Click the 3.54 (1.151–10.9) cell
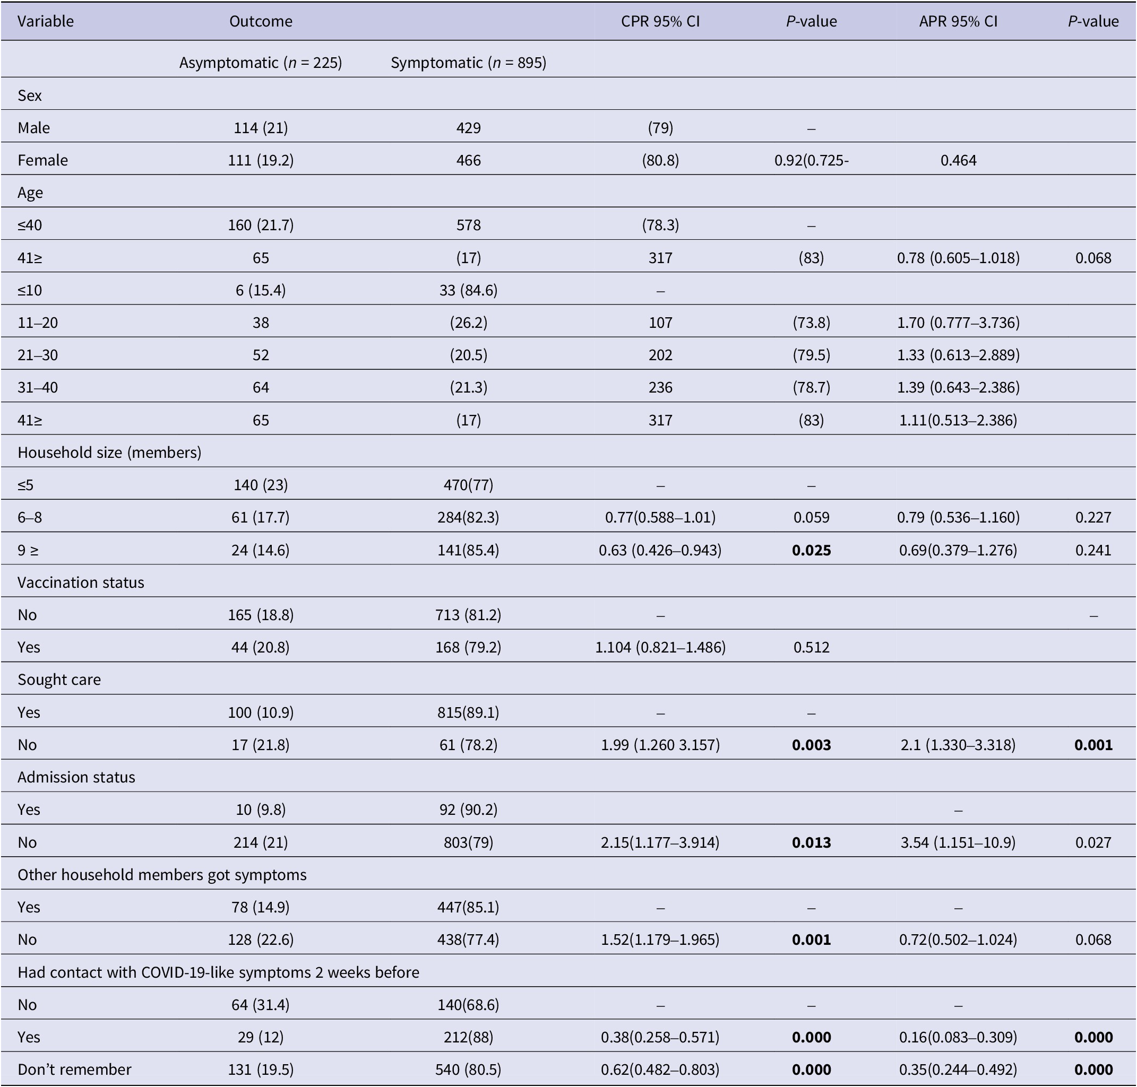1137x1087 pixels. coord(959,842)
